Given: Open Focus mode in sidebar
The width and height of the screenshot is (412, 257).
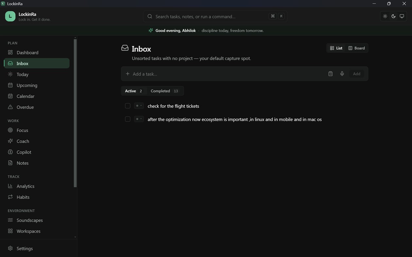Looking at the screenshot, I should click(x=37, y=130).
